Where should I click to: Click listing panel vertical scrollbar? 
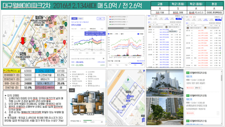coord(222,78)
